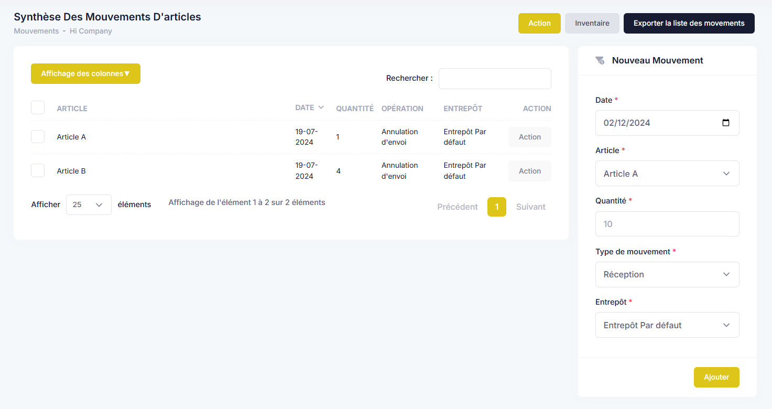Check the Article A row checkbox
Screen dimensions: 772x409
point(38,137)
